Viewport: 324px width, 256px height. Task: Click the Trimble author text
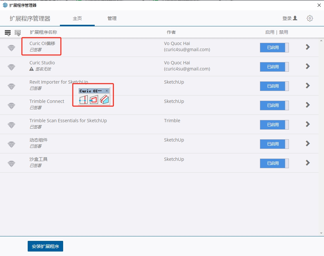click(x=172, y=121)
